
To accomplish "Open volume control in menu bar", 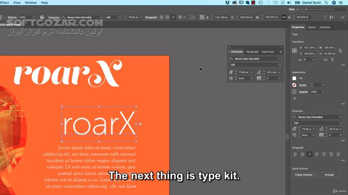I will (289, 2).
